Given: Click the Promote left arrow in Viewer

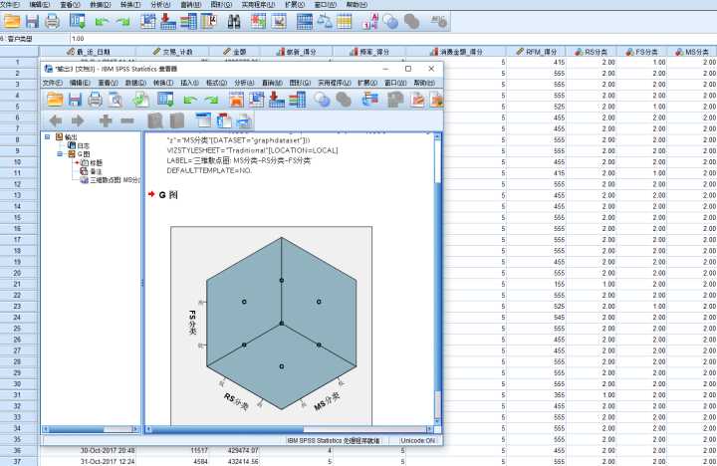Looking at the screenshot, I should (56, 120).
